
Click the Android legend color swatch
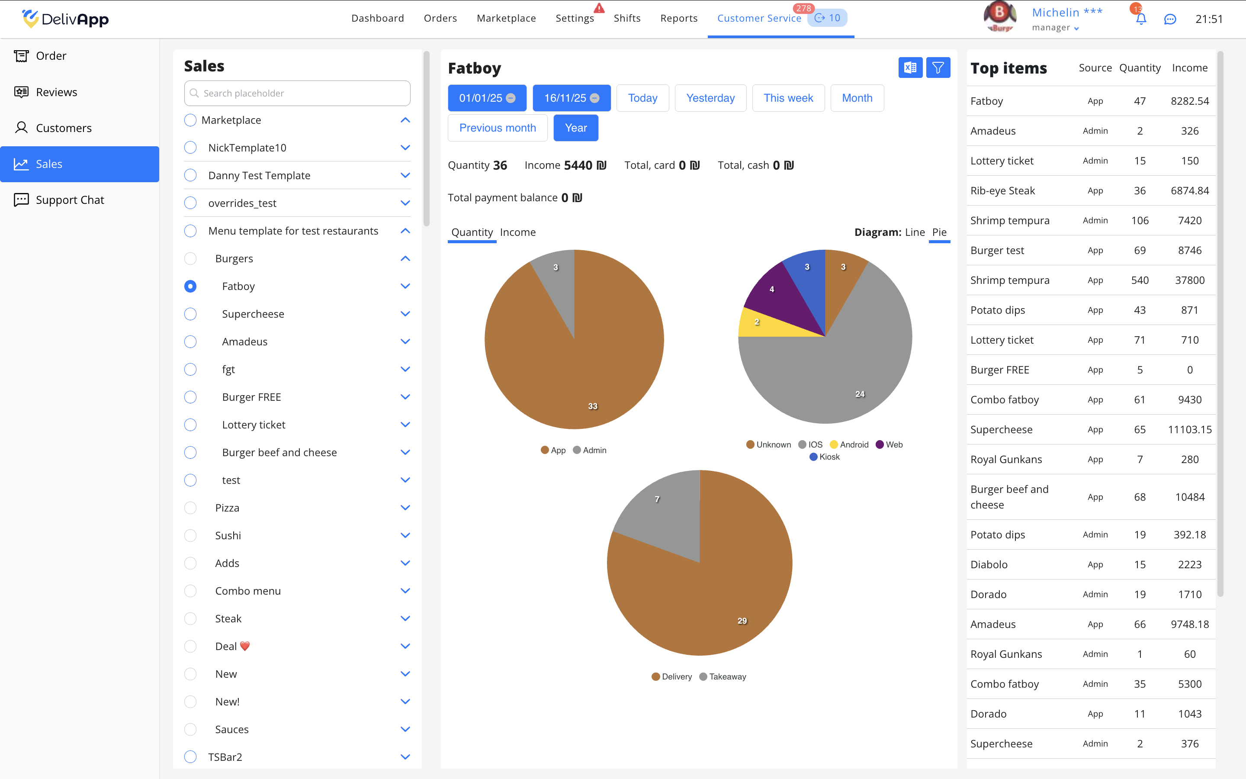[834, 444]
